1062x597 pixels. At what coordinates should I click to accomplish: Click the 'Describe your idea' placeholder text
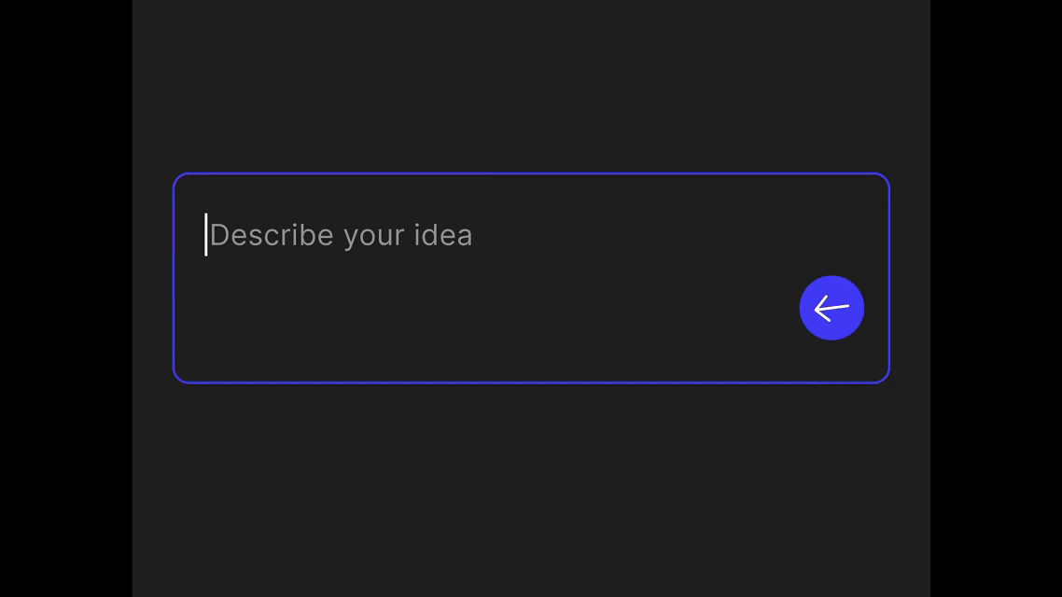pyautogui.click(x=341, y=235)
